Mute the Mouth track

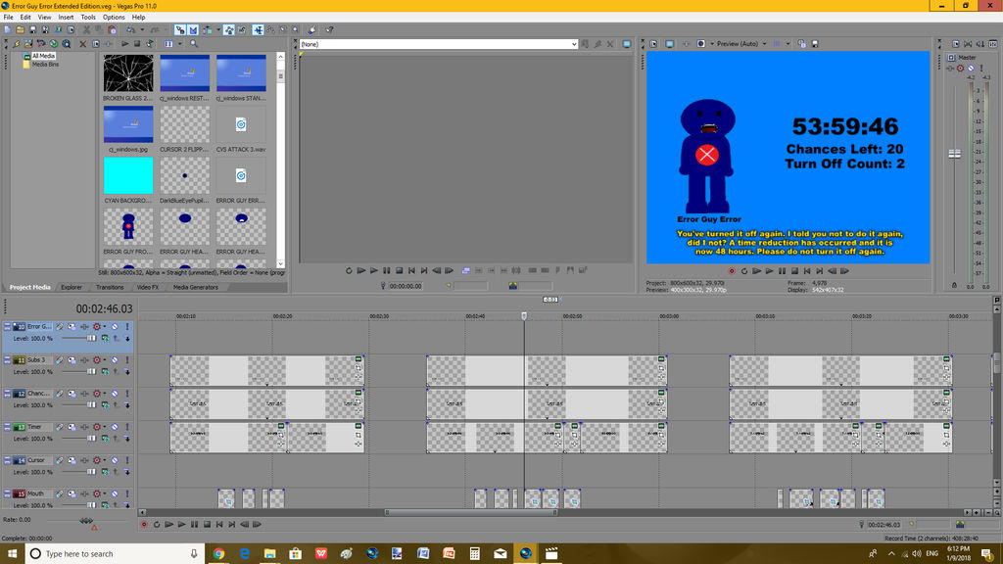point(114,493)
